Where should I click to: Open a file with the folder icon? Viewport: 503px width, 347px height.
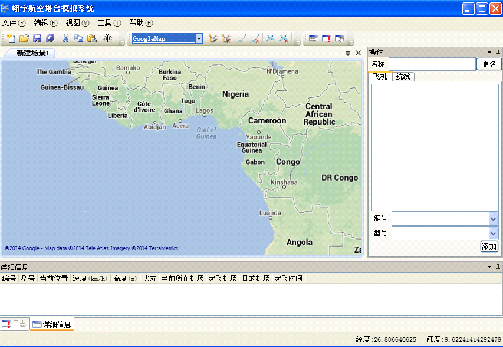(24, 38)
